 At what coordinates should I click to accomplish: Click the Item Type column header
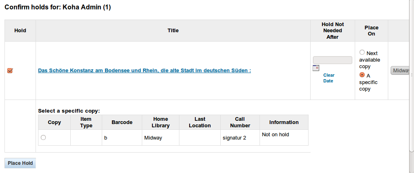86,122
